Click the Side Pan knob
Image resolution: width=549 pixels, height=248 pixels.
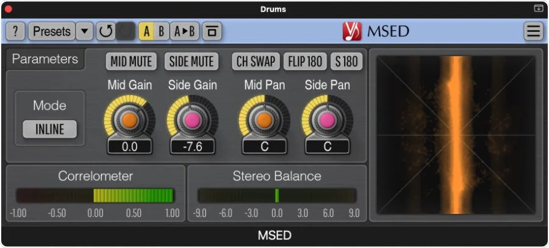pyautogui.click(x=328, y=119)
